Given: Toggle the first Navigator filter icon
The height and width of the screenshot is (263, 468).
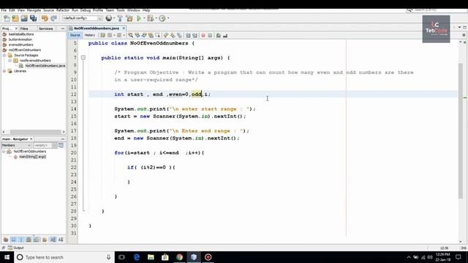Looking at the screenshot, I should (x=6, y=240).
